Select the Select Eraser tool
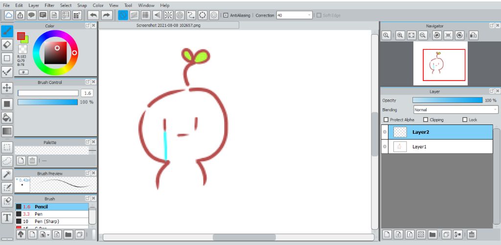 pos(7,202)
